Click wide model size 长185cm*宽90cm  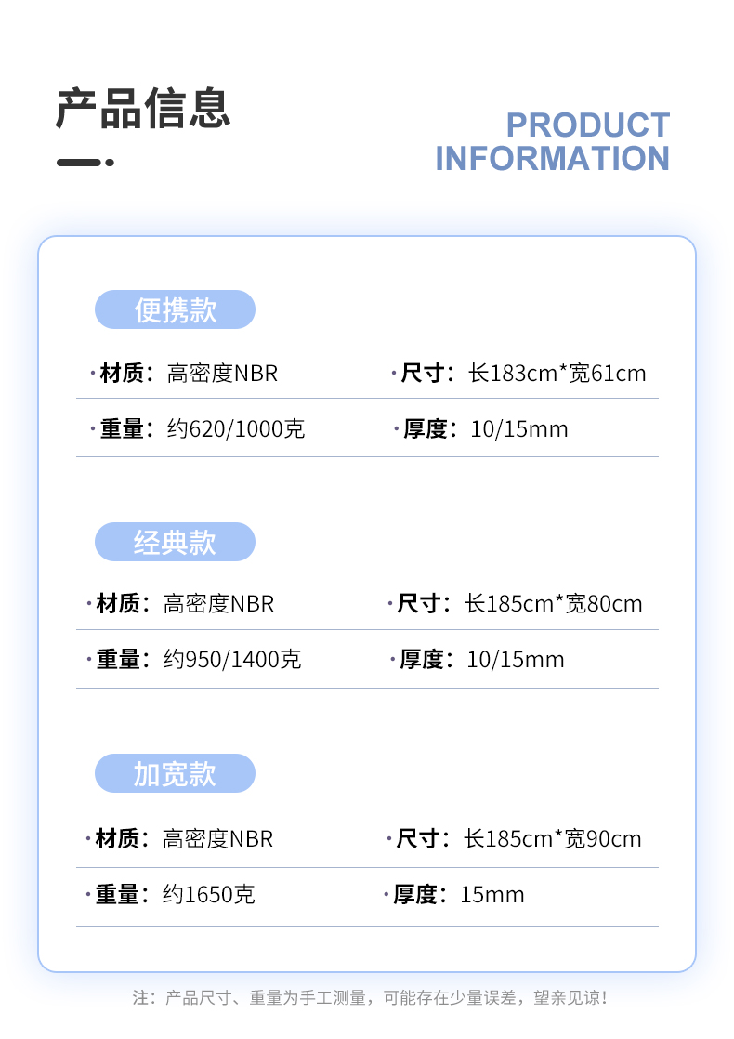pos(553,839)
